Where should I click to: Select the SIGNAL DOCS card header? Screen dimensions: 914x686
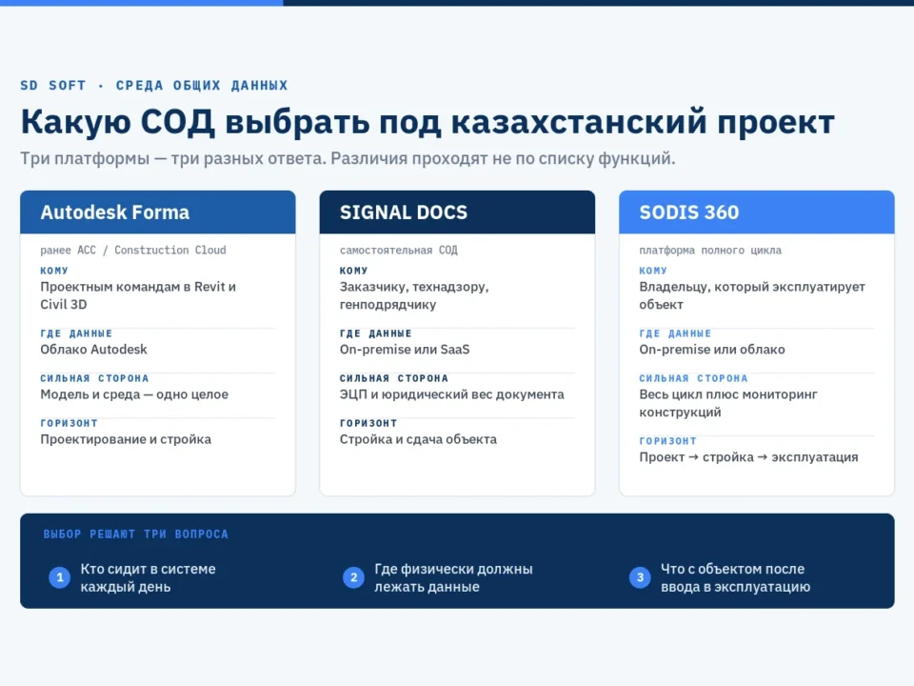click(x=457, y=212)
